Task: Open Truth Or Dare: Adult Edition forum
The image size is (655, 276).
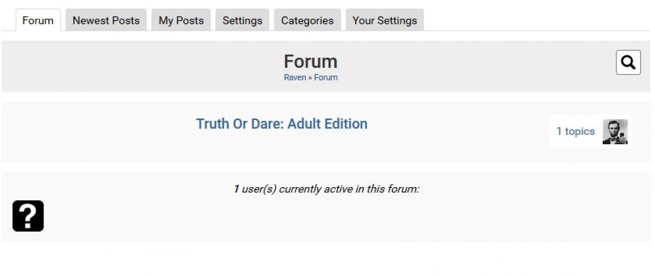Action: (282, 124)
